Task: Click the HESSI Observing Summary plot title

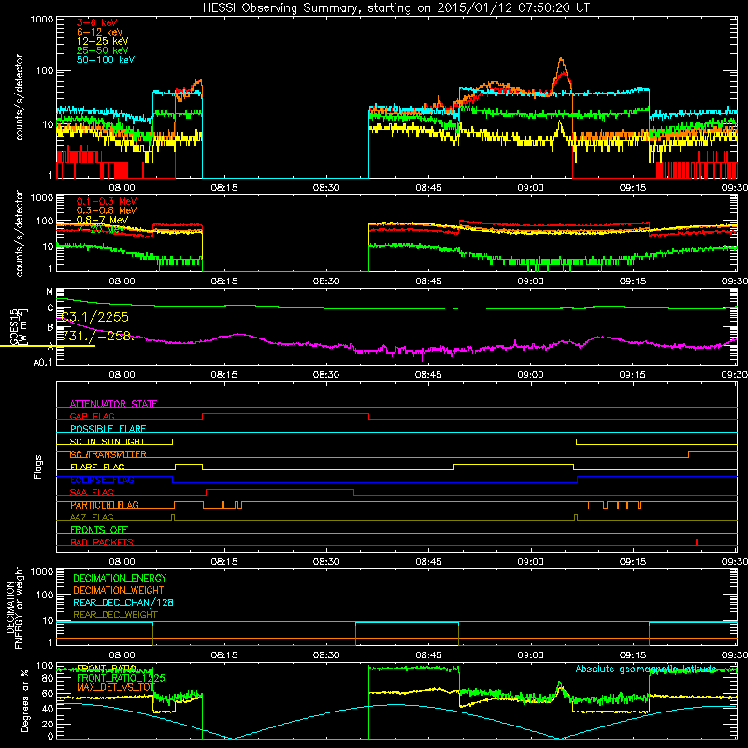Action: tap(396, 8)
